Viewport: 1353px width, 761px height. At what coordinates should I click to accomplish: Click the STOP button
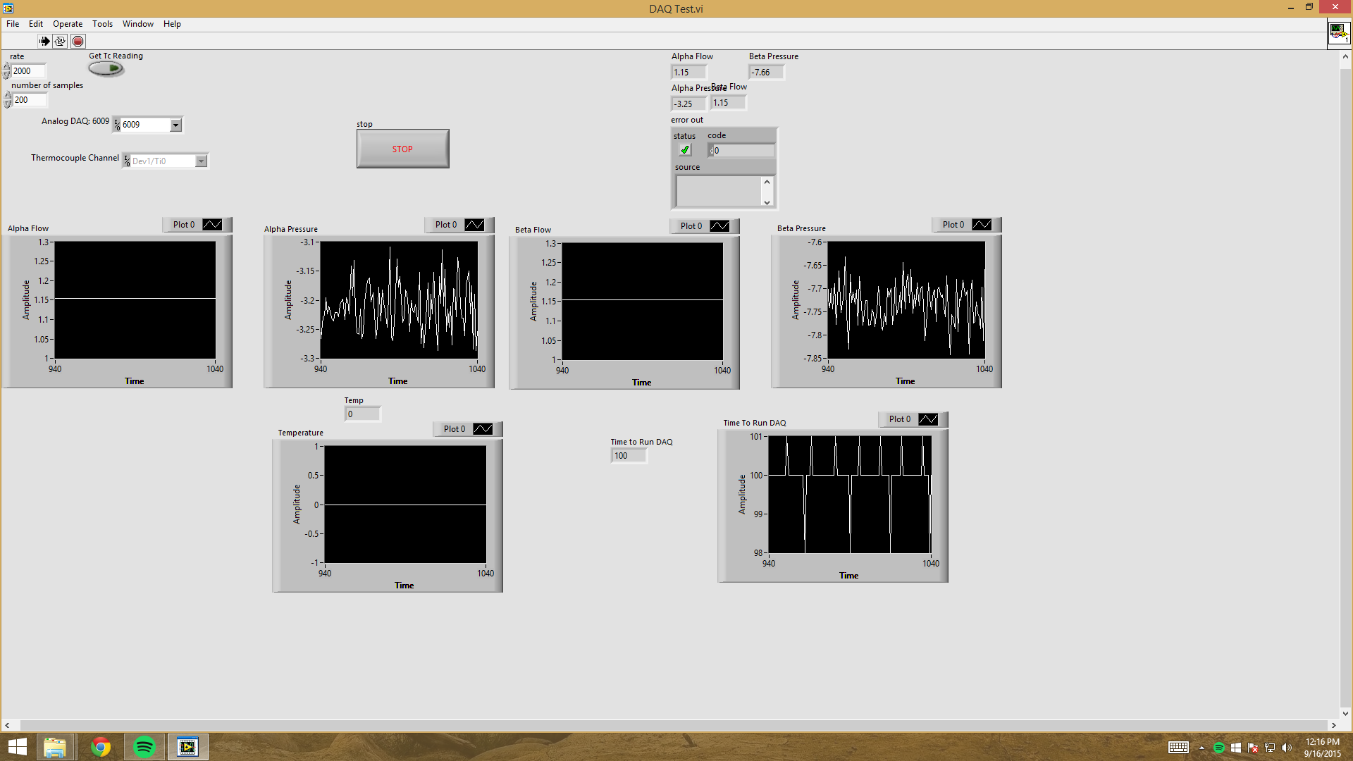pos(402,149)
